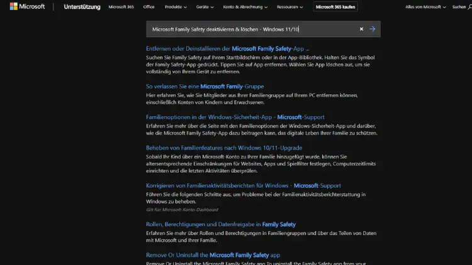Viewport: 472px width, 265px height.
Task: Open 'Entfernen oder Deinstallieren der Microsoft Family Safety-App' result
Action: click(228, 49)
